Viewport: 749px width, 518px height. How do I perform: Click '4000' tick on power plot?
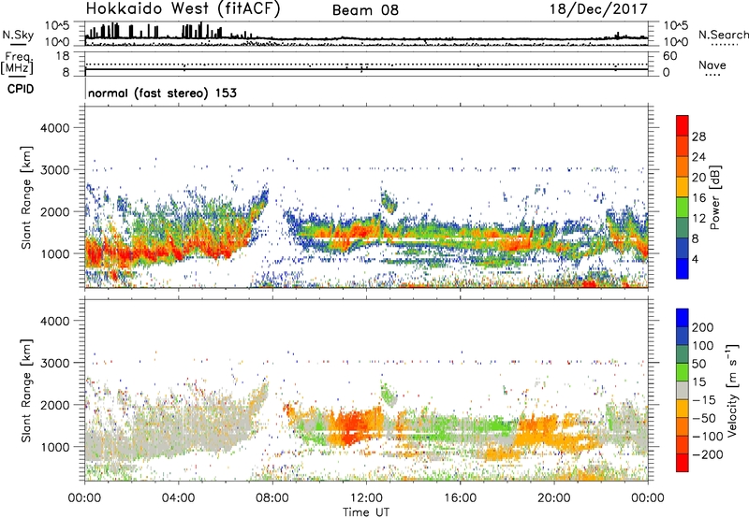[55, 128]
